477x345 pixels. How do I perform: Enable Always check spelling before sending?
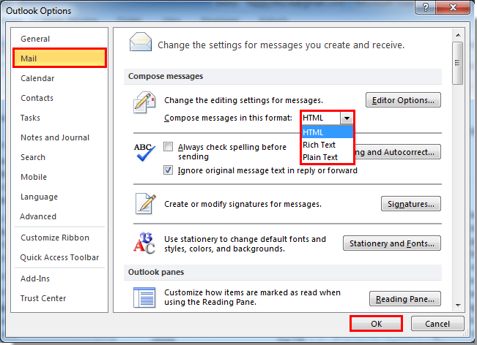coord(169,147)
